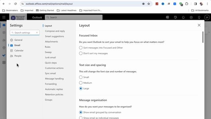This screenshot has height=119, width=211.
Task: Click the blue To Do checkmark icon
Action: tap(4, 55)
